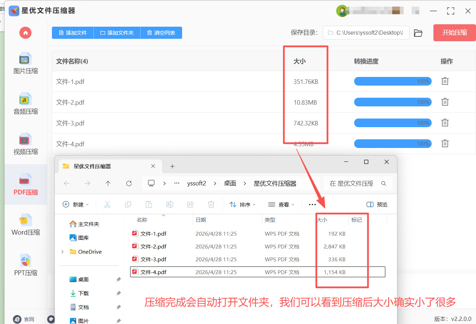Open Explorer toolbar more options menu

312,204
